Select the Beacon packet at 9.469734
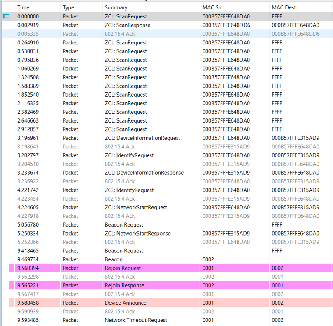Image resolution: width=333 pixels, height=326 pixels. [114, 259]
